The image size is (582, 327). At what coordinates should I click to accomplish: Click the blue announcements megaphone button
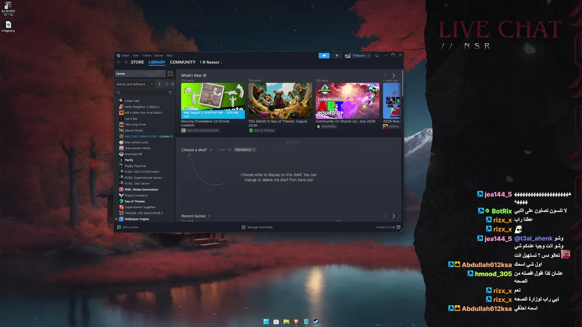point(324,55)
